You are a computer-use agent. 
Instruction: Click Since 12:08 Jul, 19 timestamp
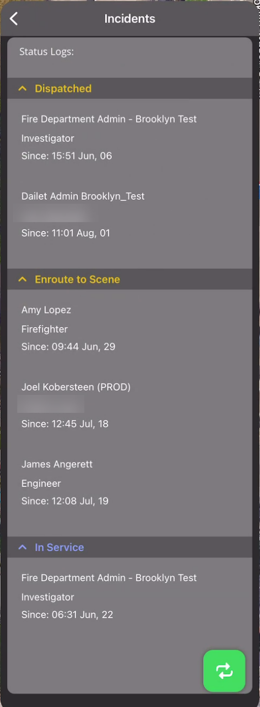click(x=65, y=501)
